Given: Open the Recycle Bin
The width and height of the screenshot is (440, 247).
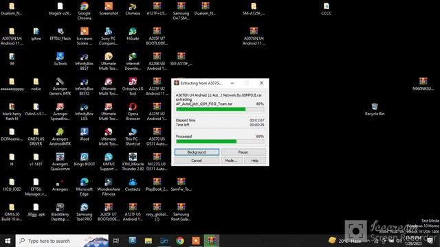Looking at the screenshot, I should (375, 109).
